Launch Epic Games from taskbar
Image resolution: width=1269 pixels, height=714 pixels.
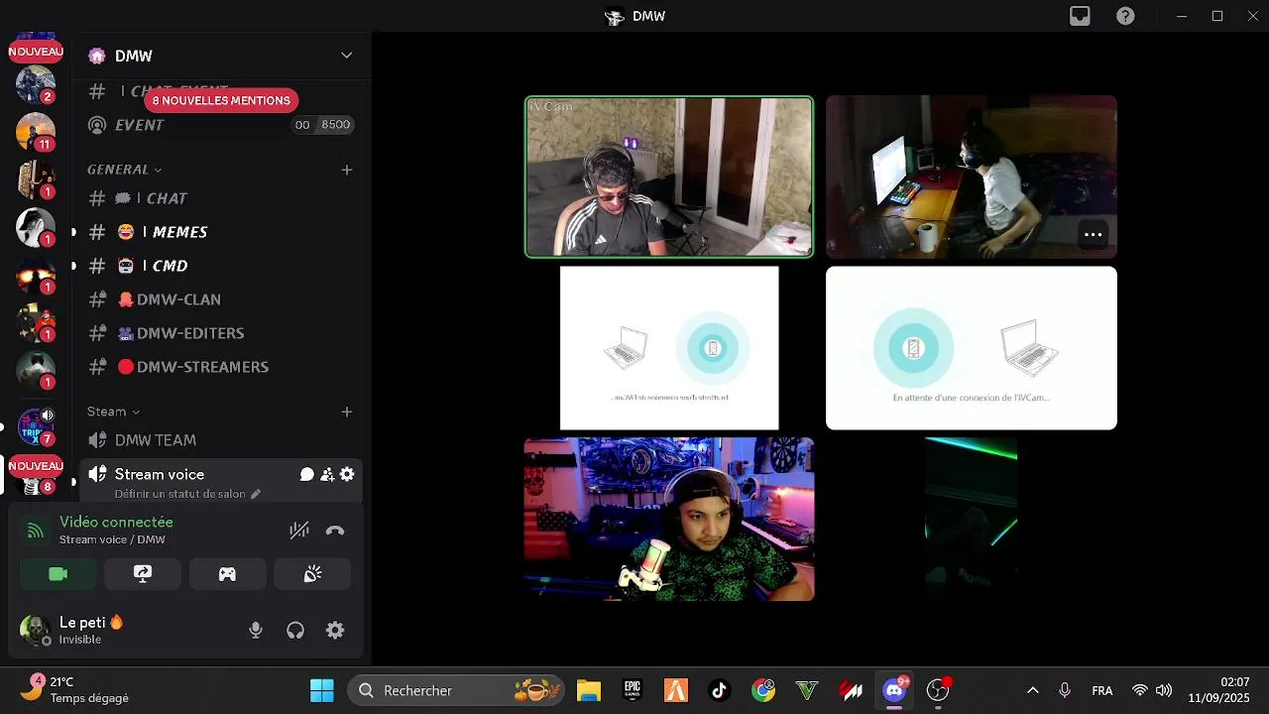point(633,690)
